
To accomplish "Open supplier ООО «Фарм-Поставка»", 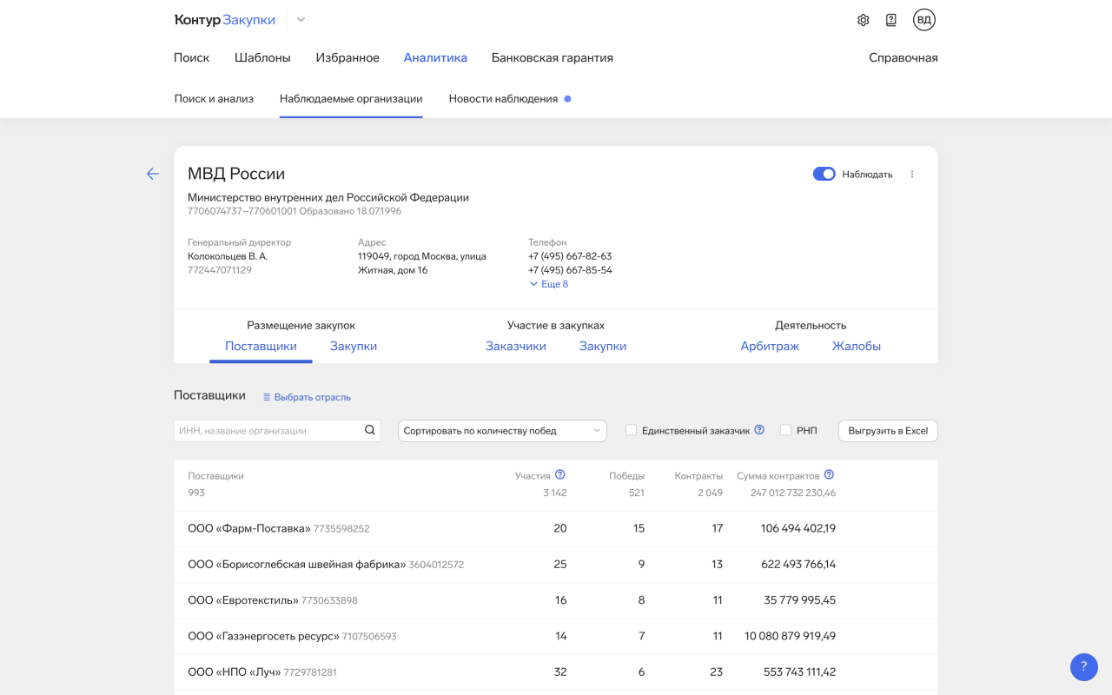I will (x=249, y=528).
